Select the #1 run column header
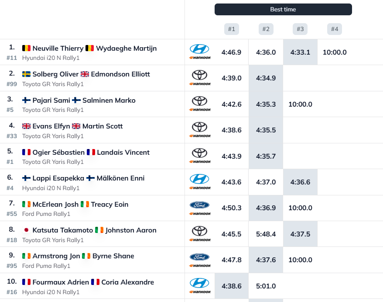The width and height of the screenshot is (383, 302). point(231,29)
